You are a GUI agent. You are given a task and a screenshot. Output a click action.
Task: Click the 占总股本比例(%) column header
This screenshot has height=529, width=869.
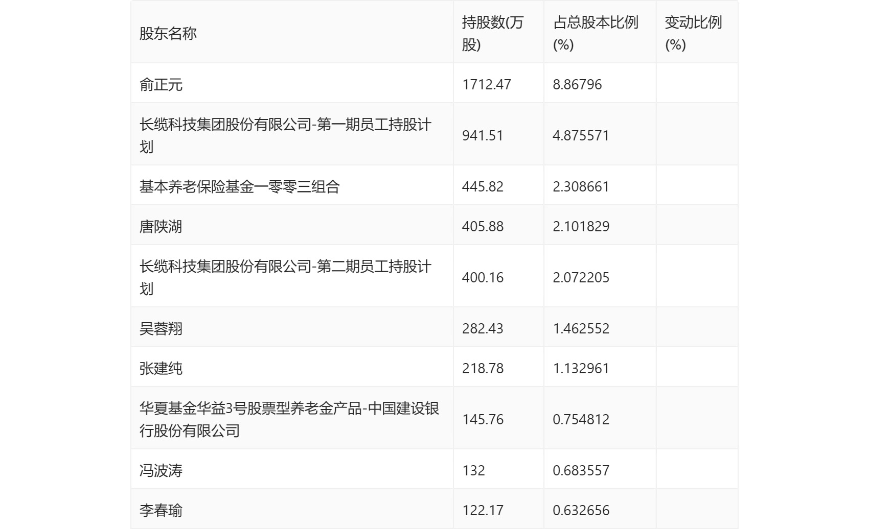[x=596, y=34]
